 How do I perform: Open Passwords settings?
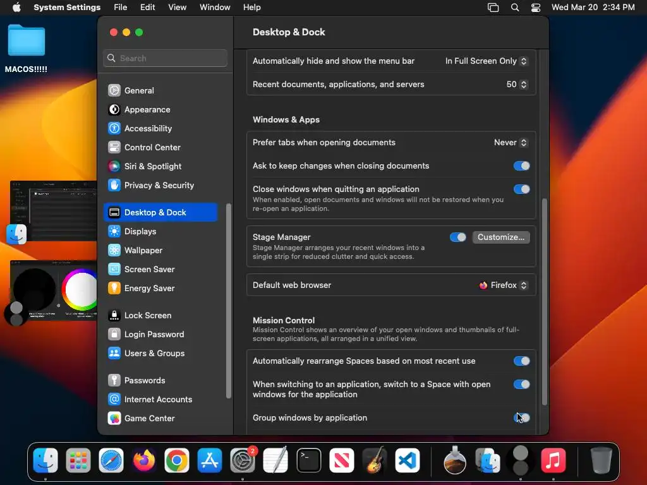pyautogui.click(x=160, y=381)
